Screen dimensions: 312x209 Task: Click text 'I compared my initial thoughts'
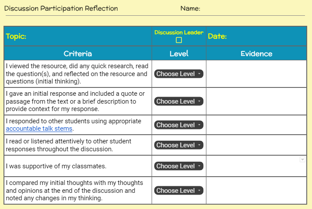coord(49,183)
